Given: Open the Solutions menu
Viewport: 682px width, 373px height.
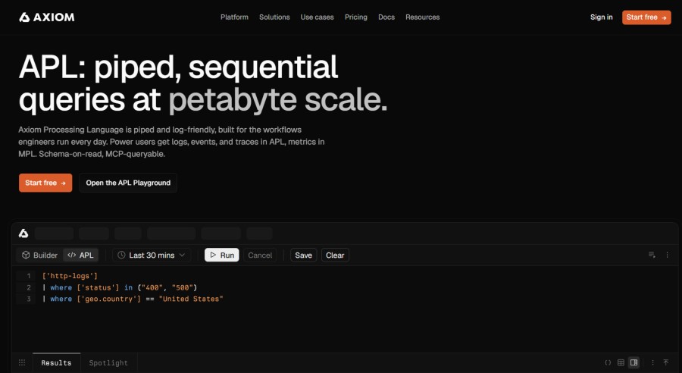Looking at the screenshot, I should [x=274, y=17].
